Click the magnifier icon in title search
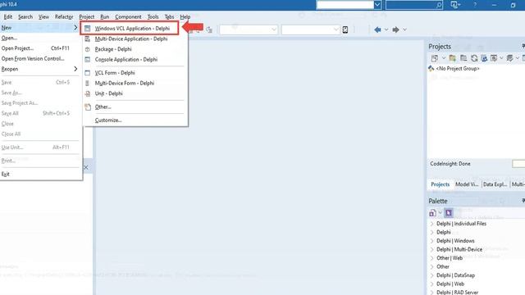Image resolution: width=525 pixels, height=295 pixels. [x=439, y=5]
